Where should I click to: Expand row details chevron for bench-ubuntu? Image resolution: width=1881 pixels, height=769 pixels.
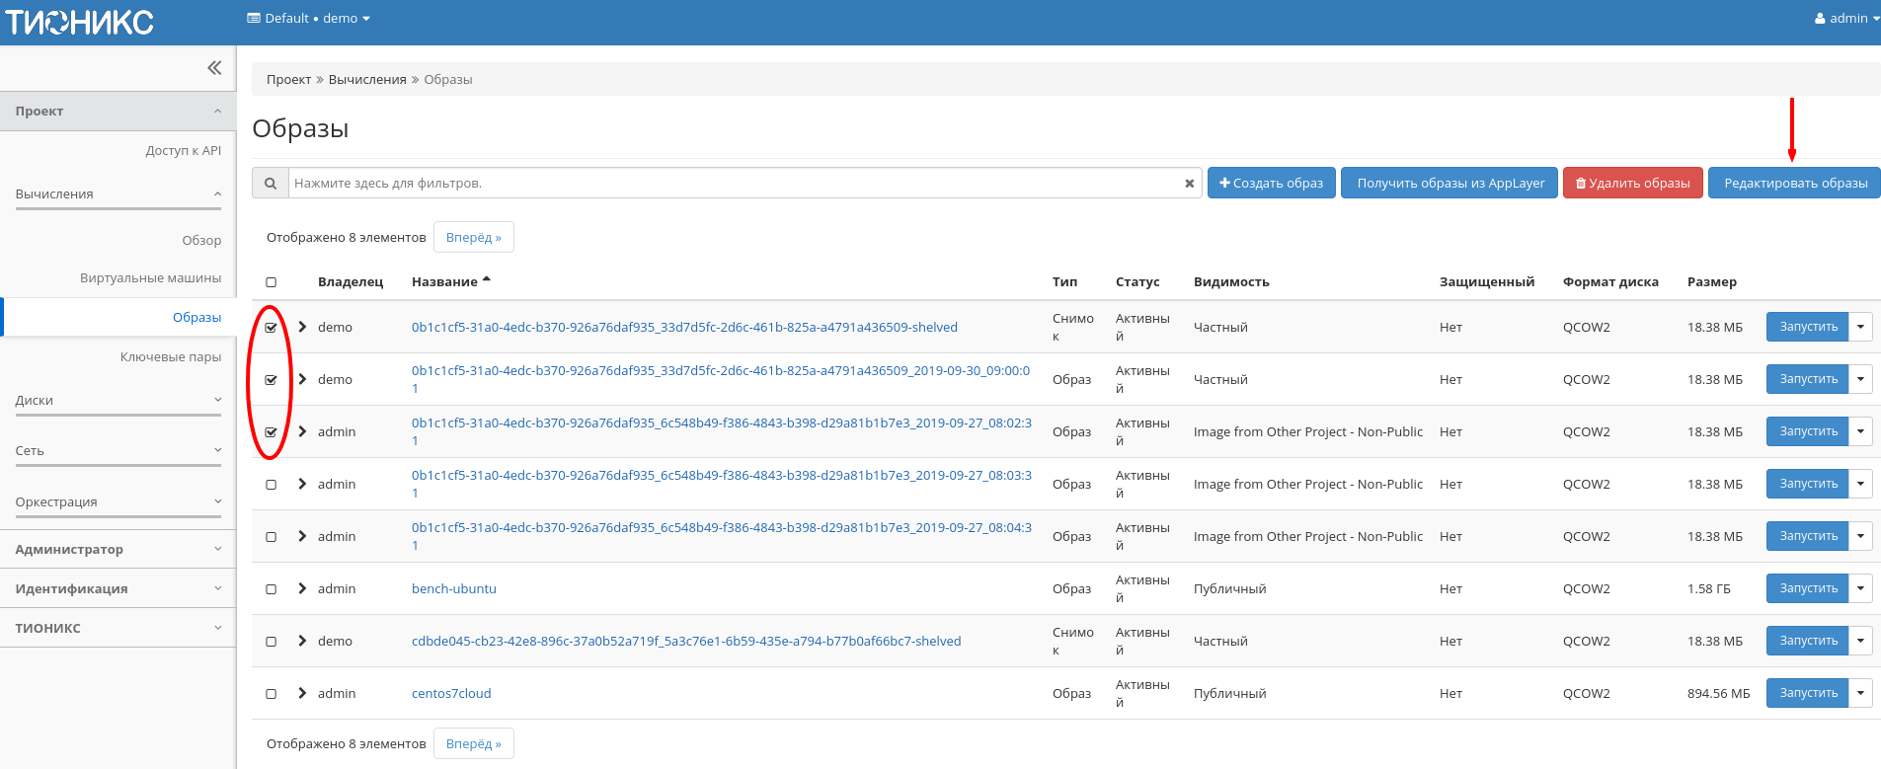pos(302,588)
